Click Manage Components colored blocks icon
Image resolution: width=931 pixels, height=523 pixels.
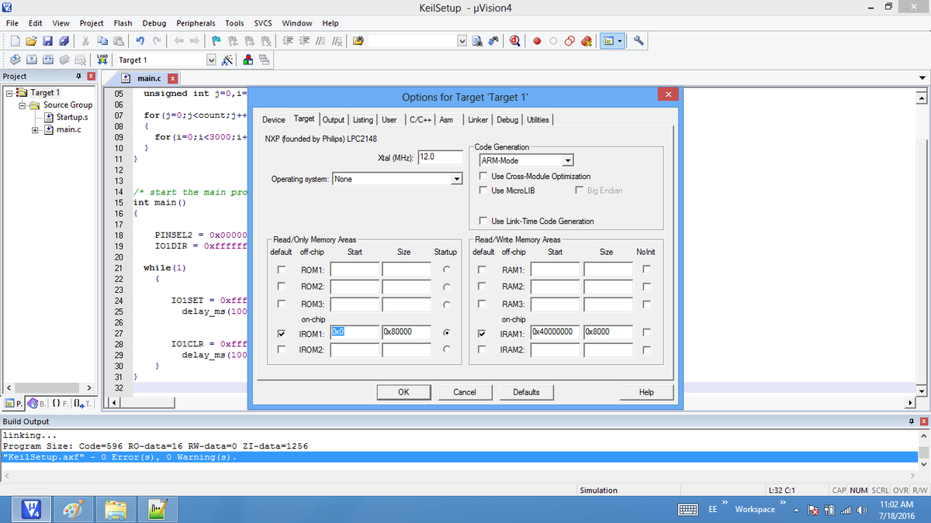(x=247, y=60)
